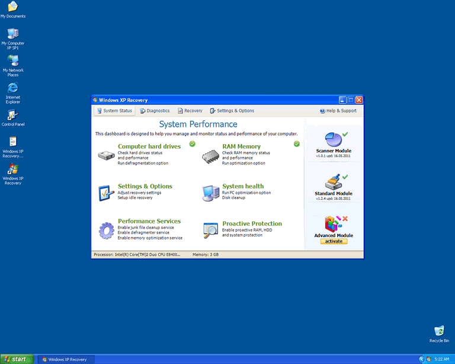The width and height of the screenshot is (455, 364).
Task: Open the Windows Start menu
Action: (16, 359)
